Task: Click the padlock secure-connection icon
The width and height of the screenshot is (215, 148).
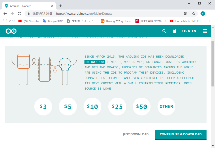Action: tap(28, 13)
